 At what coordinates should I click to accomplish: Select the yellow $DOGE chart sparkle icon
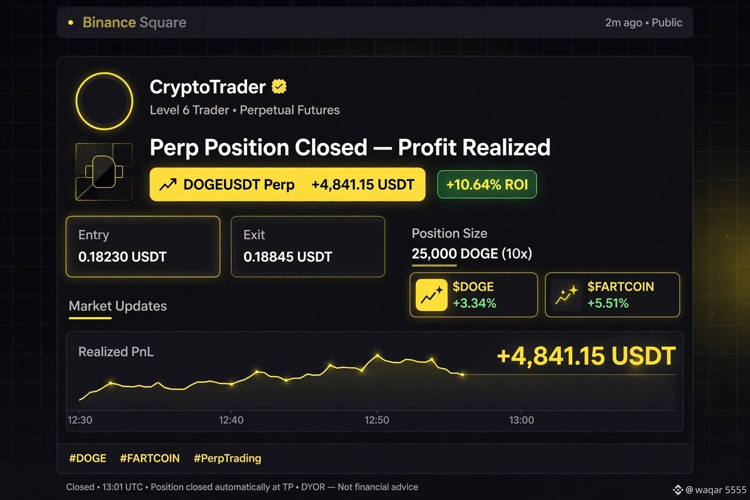(x=431, y=295)
